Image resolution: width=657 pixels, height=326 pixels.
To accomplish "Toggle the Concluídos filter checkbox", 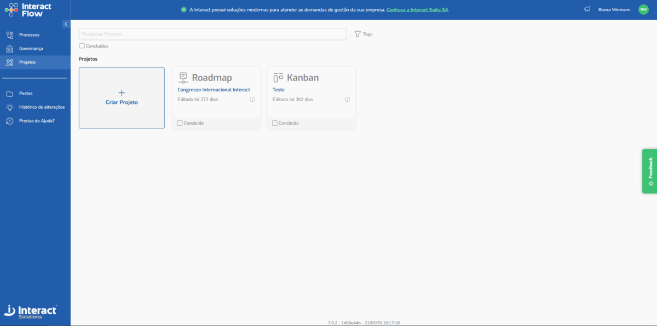I will click(82, 46).
